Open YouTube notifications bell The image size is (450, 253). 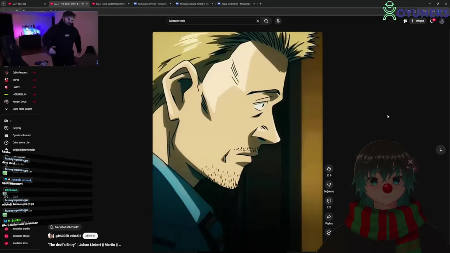point(432,21)
